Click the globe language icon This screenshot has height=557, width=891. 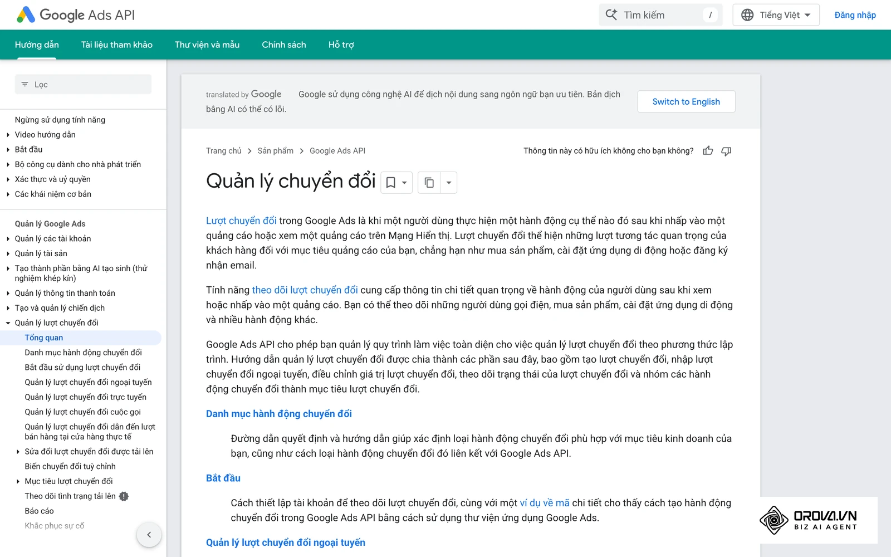click(x=747, y=15)
